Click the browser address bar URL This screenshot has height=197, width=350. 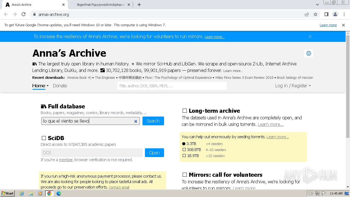pos(54,14)
